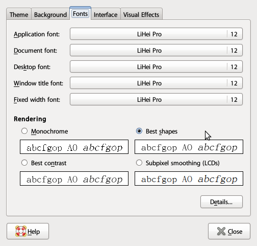Click the Best contrast preview sample
The height and width of the screenshot is (246, 257).
74,178
